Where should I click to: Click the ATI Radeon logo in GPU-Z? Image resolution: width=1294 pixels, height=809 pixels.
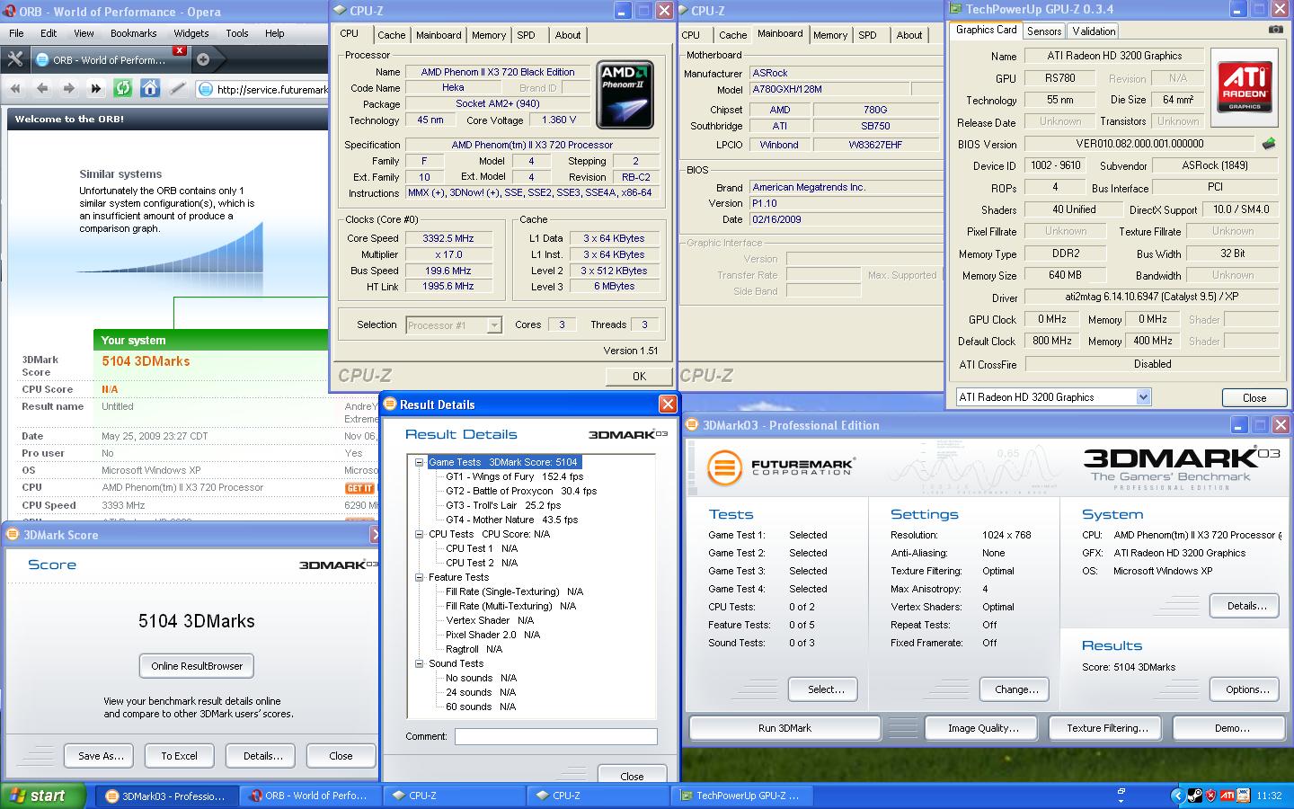[x=1245, y=86]
